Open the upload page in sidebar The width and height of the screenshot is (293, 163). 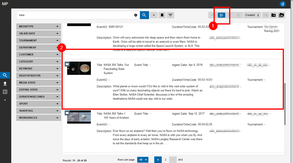point(5,83)
